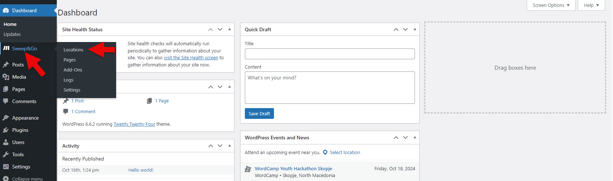Toggle the Quick Draft panel closed
Screen dimensions: 613x181
415,29
